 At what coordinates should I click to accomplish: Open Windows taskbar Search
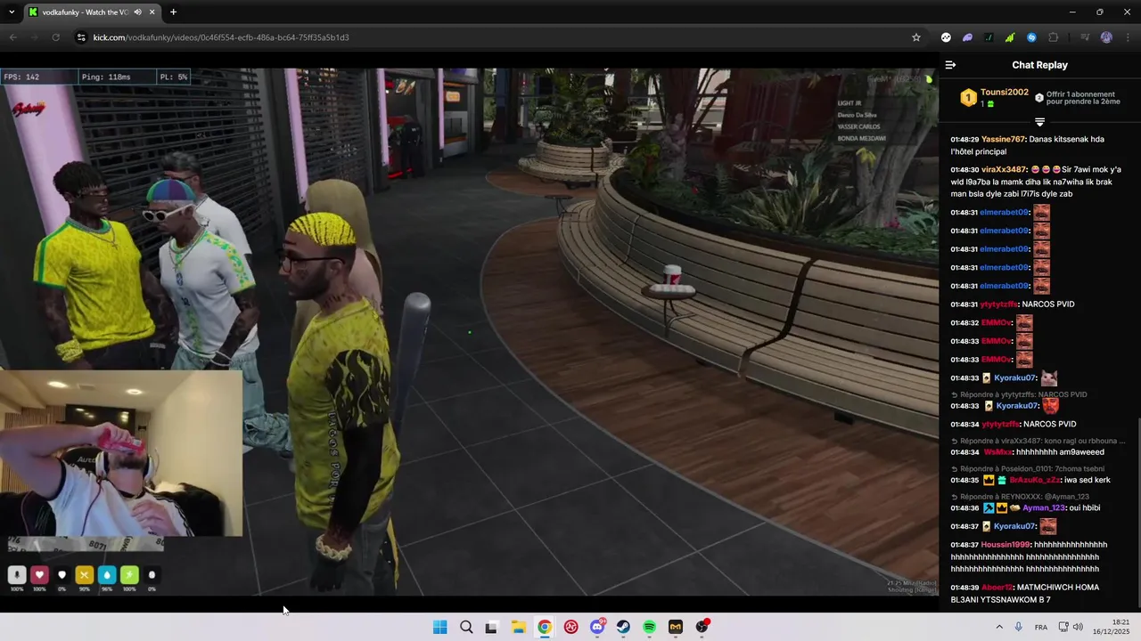click(466, 627)
